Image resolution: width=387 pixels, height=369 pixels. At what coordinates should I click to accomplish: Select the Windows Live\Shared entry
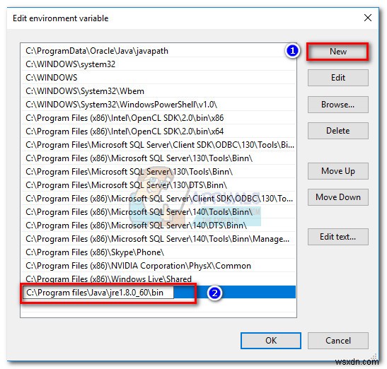click(158, 279)
